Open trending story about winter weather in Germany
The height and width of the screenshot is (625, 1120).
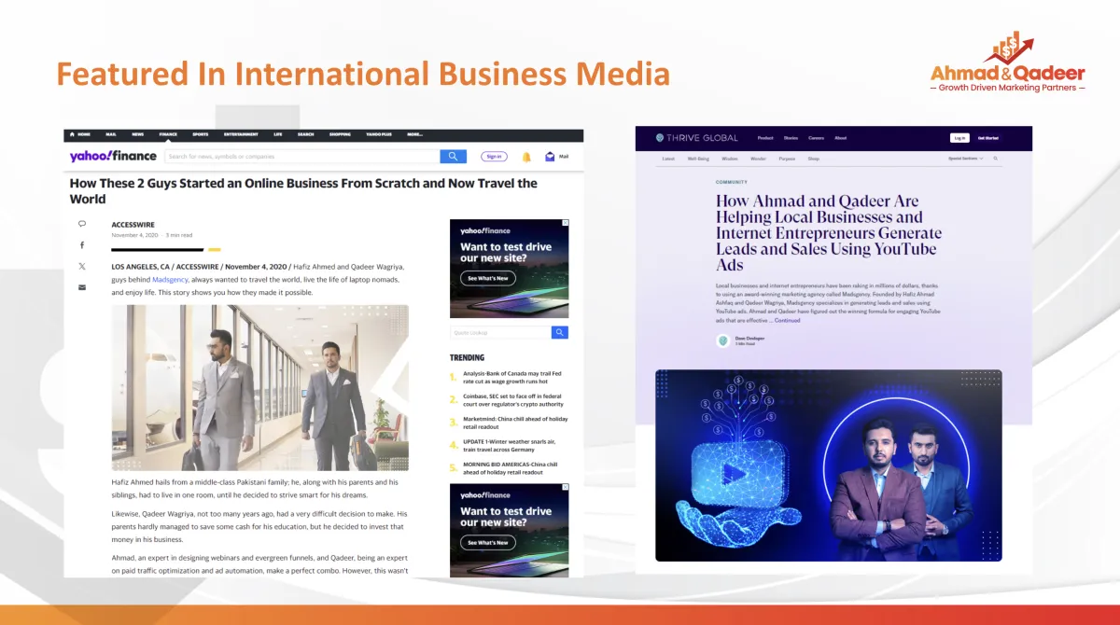(x=510, y=445)
